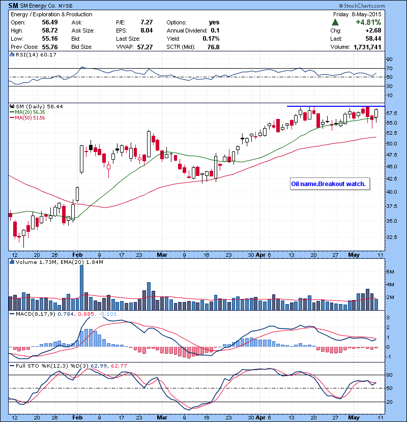Screen dimensions: 407x422
Task: Click the 70 level on RSI axis
Action: tap(389, 69)
